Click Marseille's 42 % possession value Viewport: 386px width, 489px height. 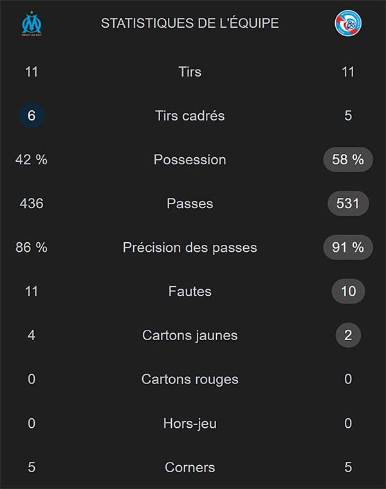pos(32,160)
